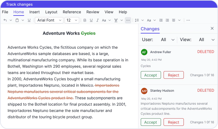Switch to the Review tab
Viewport: 218px width, 129px height.
coord(93,12)
